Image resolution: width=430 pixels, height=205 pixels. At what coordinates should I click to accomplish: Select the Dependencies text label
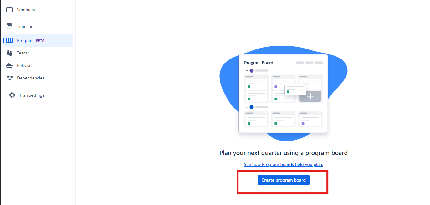pyautogui.click(x=31, y=78)
